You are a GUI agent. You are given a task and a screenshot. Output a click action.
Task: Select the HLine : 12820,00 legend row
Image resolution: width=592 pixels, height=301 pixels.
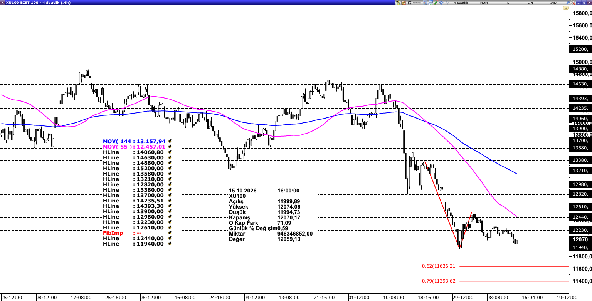point(133,185)
